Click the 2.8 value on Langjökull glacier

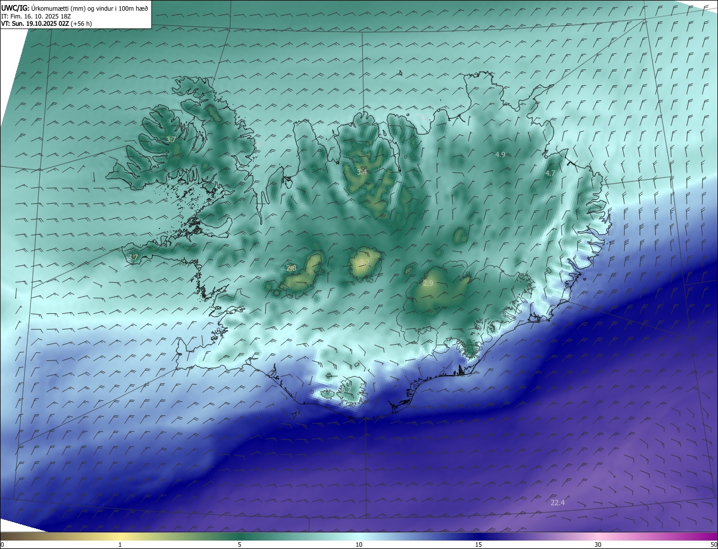tap(291, 268)
